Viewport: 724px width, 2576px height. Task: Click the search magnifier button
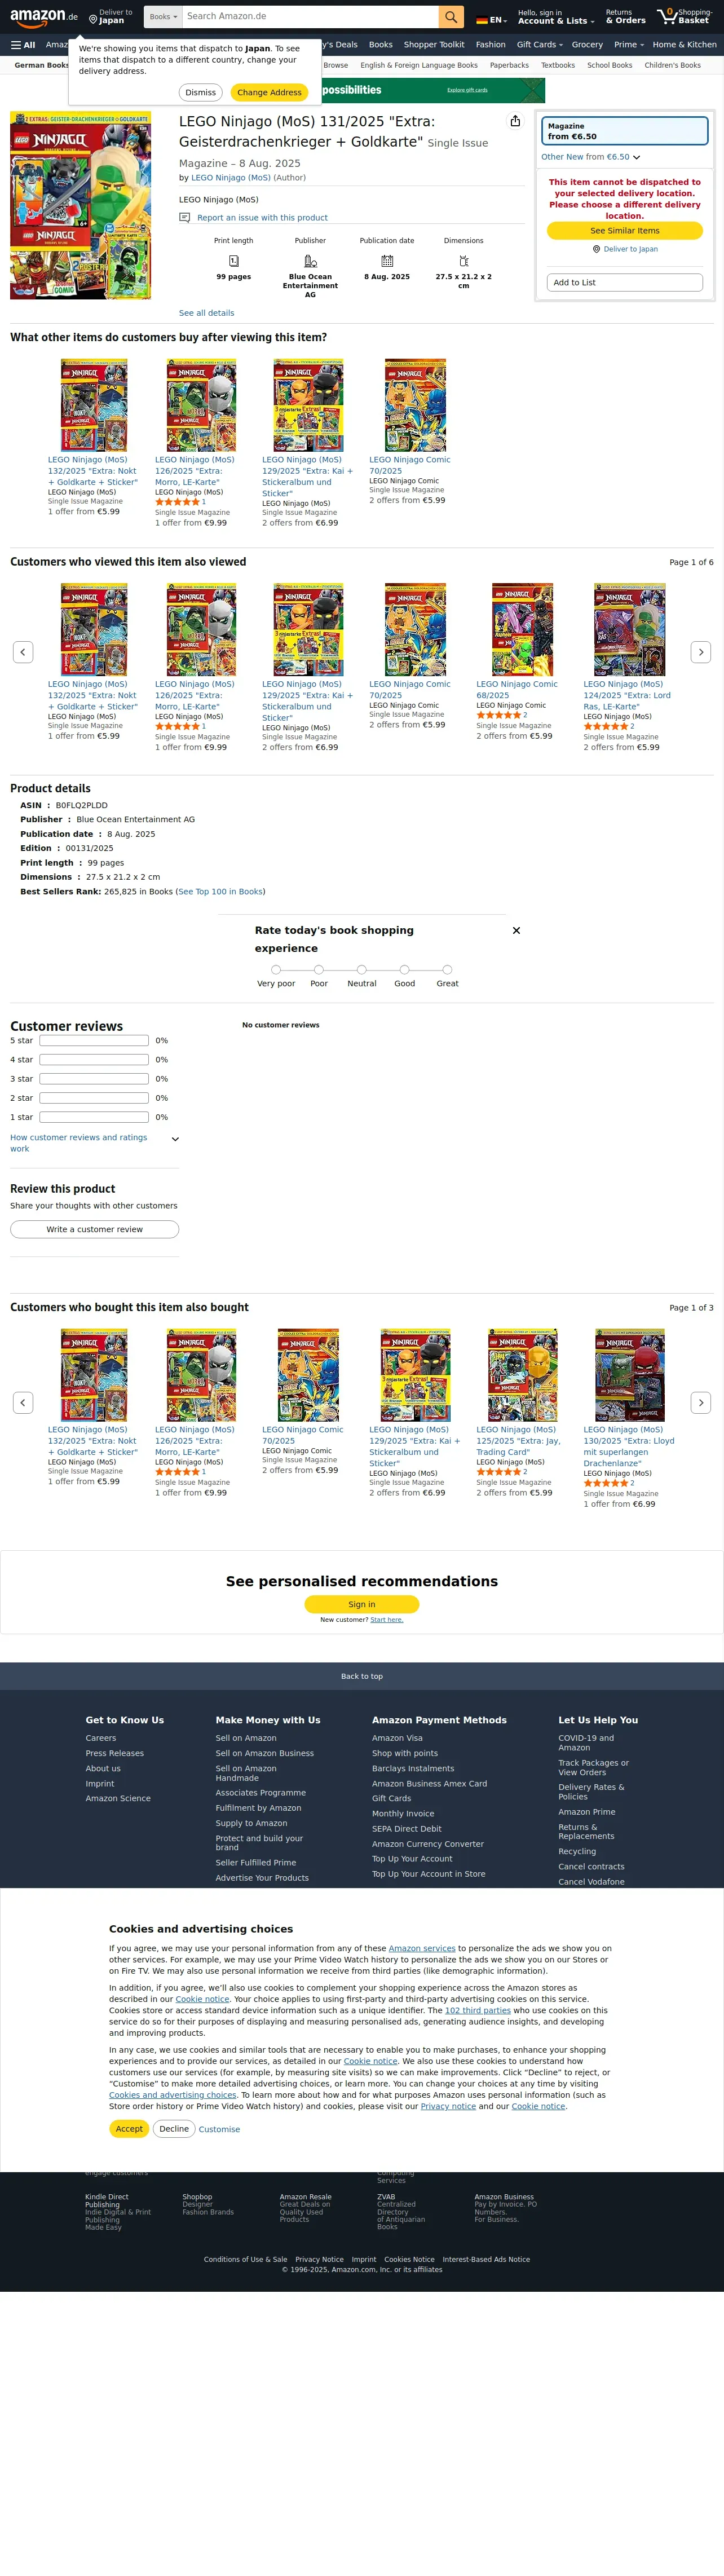(x=451, y=17)
